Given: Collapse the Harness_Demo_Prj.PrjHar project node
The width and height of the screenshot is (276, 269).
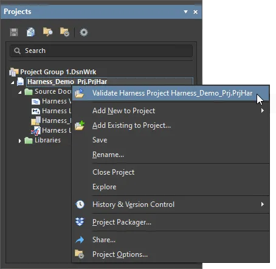Looking at the screenshot, I should [13, 83].
